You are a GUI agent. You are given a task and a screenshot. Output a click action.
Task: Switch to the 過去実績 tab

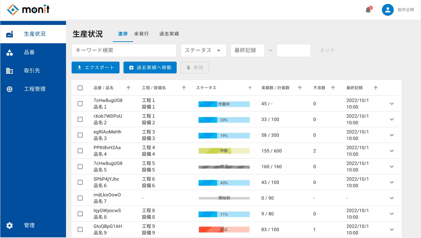169,34
